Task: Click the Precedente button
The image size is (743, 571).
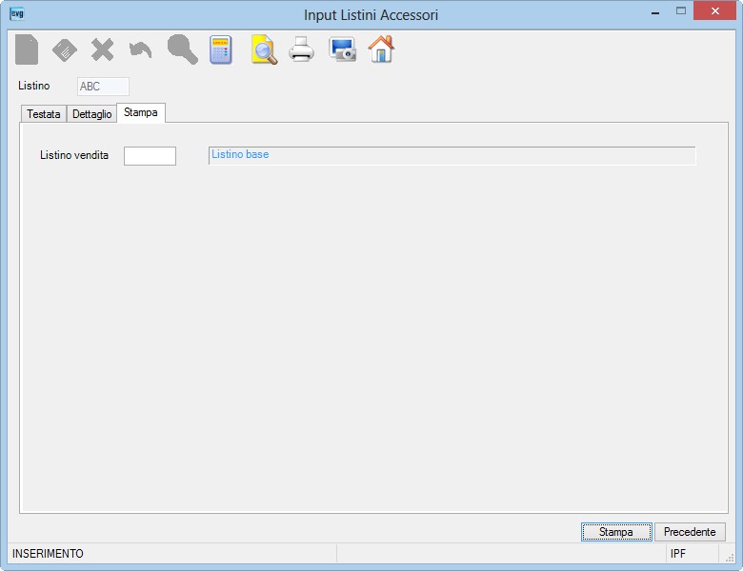Action: click(690, 532)
